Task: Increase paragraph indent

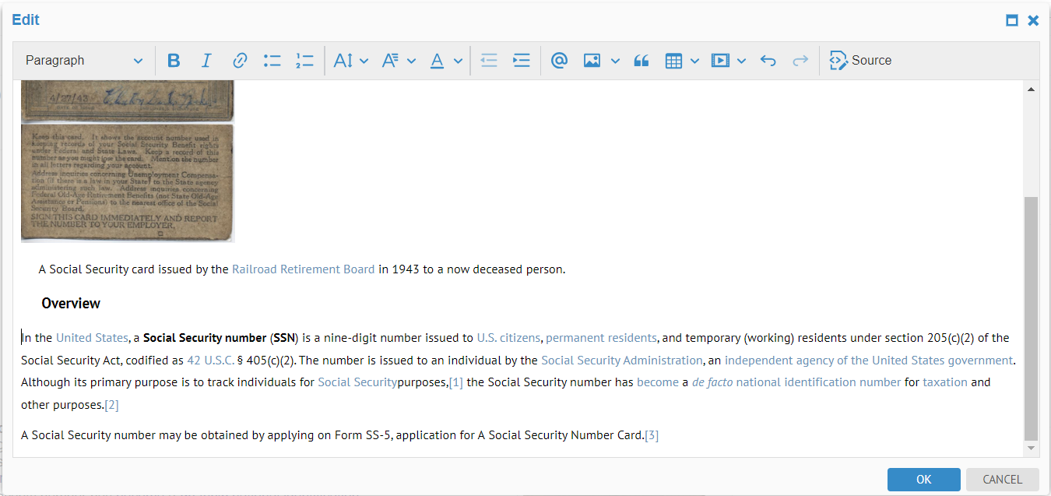Action: point(521,60)
